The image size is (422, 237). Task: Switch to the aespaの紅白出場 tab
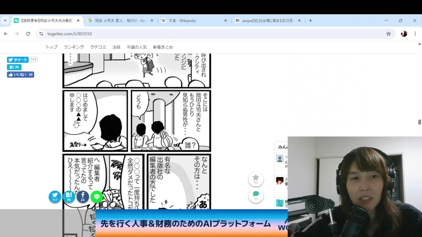point(267,20)
